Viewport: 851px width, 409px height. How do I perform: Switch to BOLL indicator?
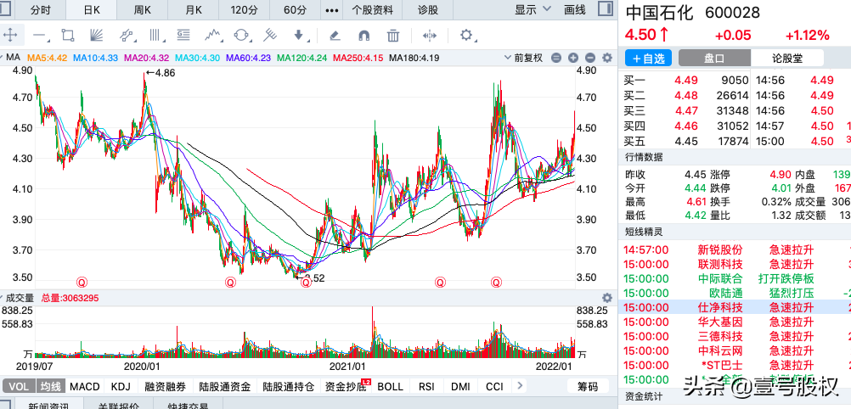390,386
